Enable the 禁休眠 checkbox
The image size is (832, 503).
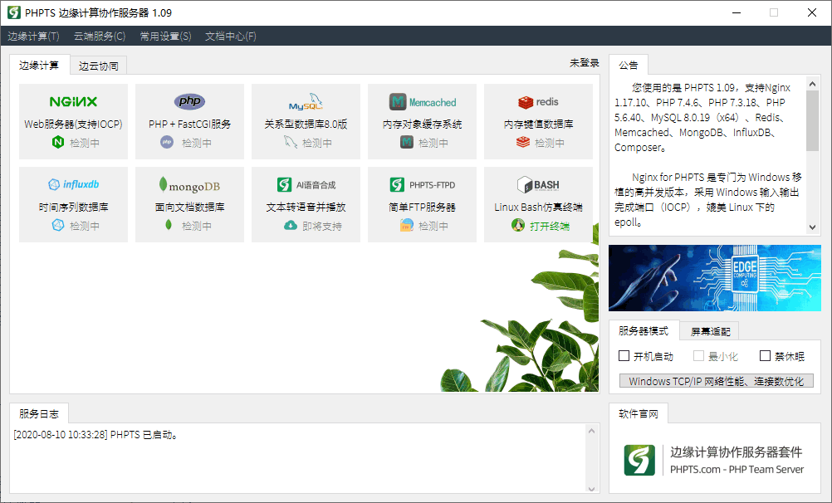coord(765,356)
